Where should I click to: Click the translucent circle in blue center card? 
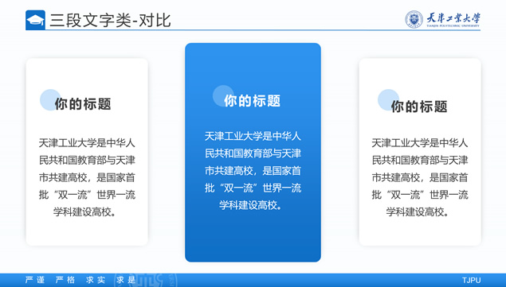click(223, 95)
